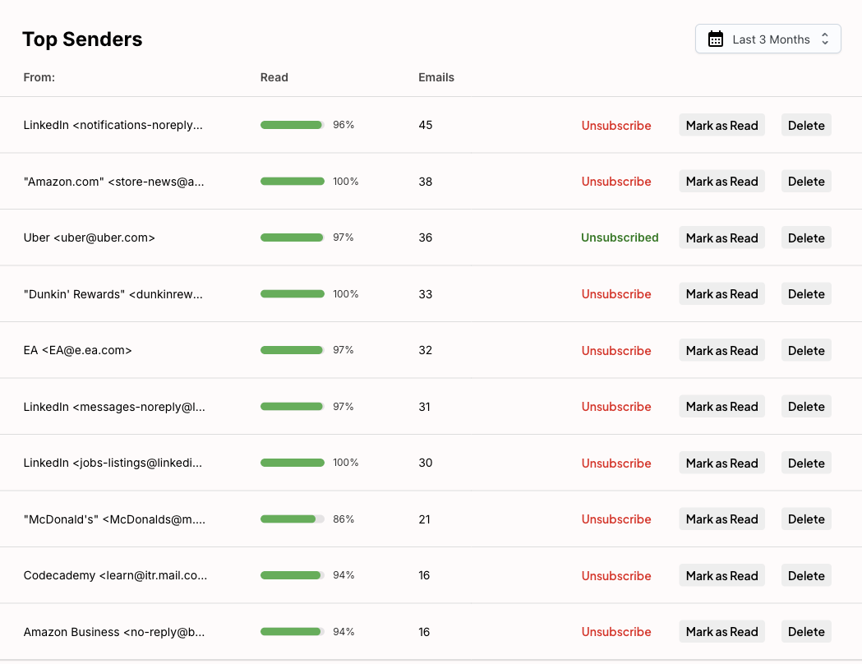Click the calendar icon in date selector
This screenshot has height=664, width=862.
pos(715,39)
